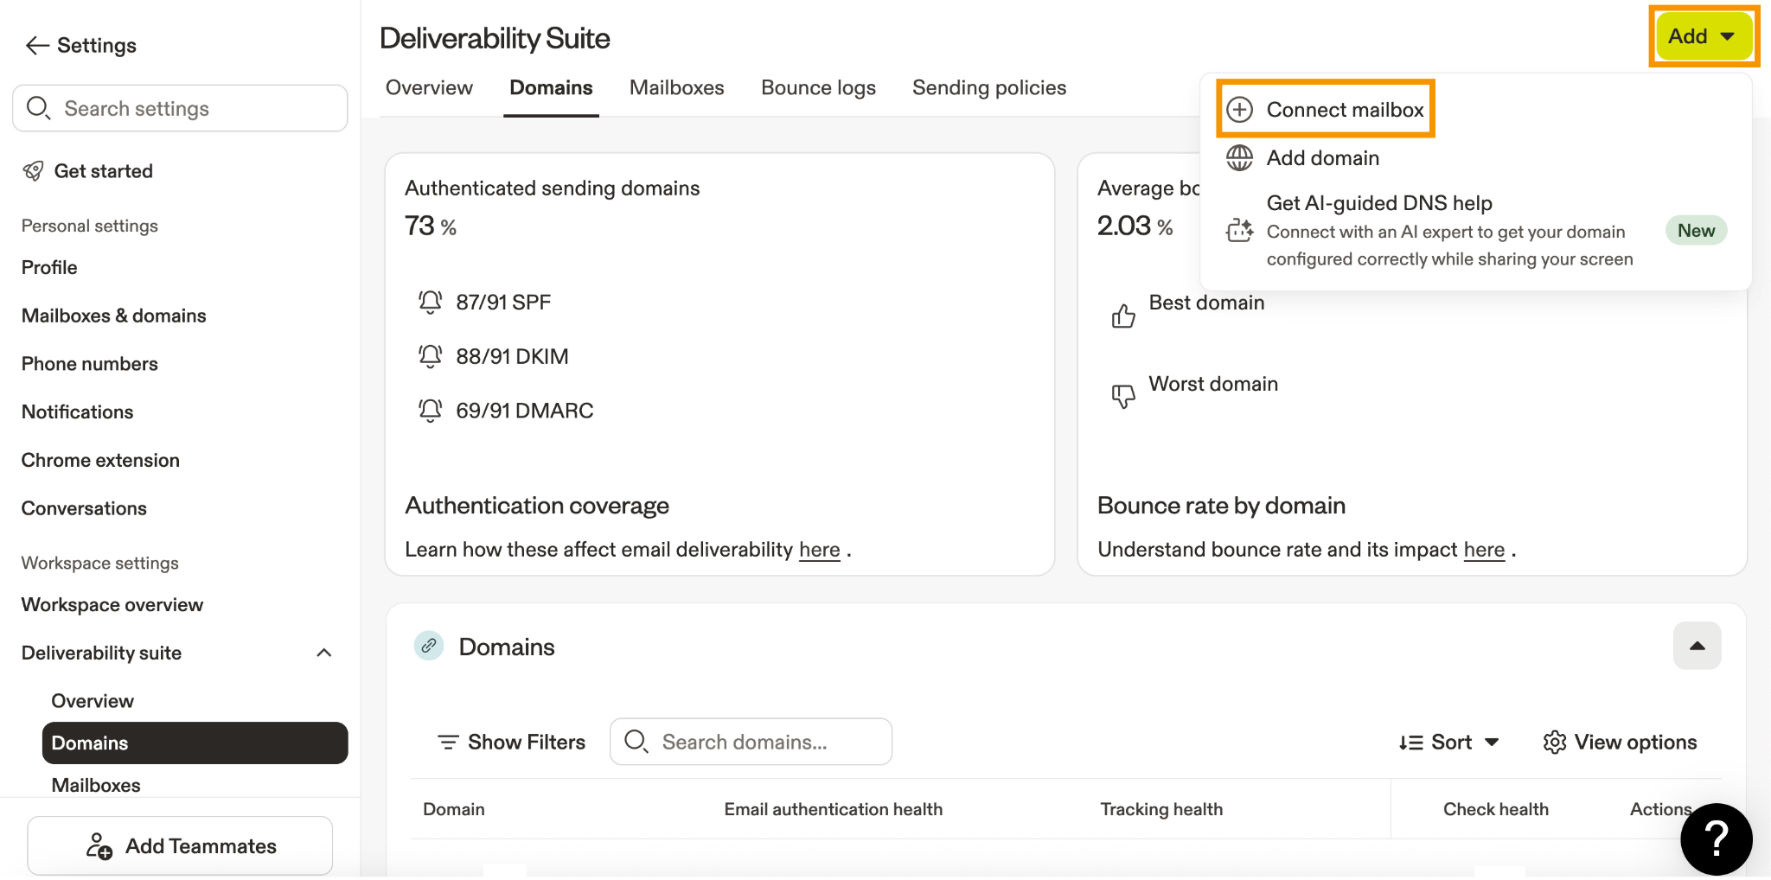Click the filter lines icon near Show Filters
The image size is (1771, 880).
click(x=448, y=742)
